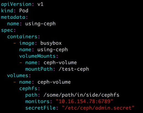Viewport: 143px width, 113px height.
Task: Click ceph-volume under volumeMounts
Action: click(x=60, y=63)
